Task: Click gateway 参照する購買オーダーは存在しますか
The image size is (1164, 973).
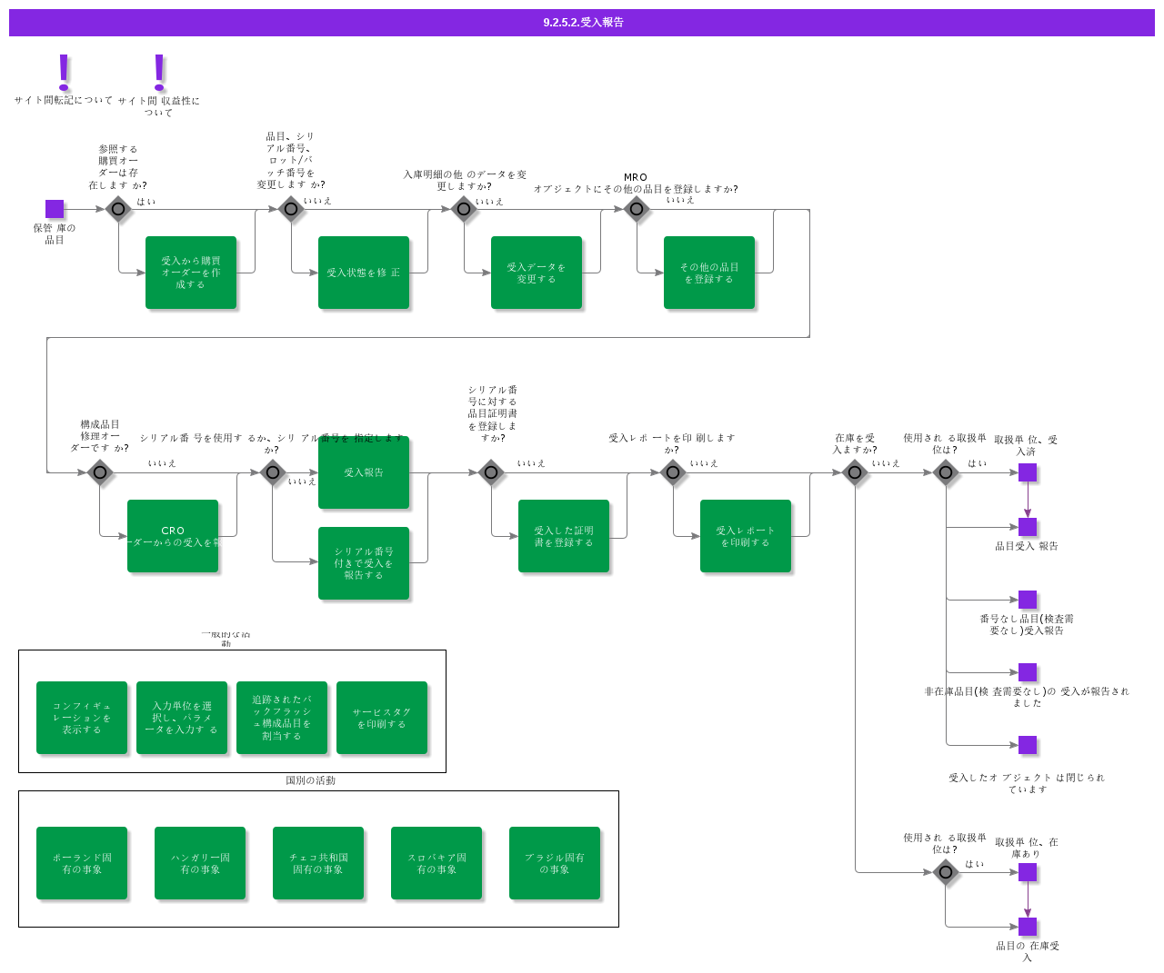Action: click(118, 209)
